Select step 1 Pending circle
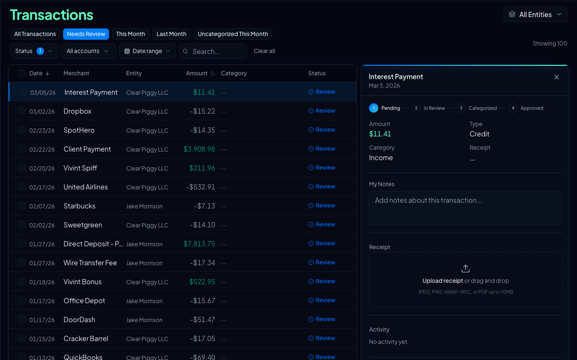This screenshot has height=360, width=577. pos(374,108)
